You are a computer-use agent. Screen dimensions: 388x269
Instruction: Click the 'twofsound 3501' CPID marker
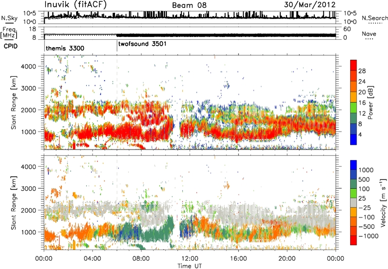coord(142,44)
